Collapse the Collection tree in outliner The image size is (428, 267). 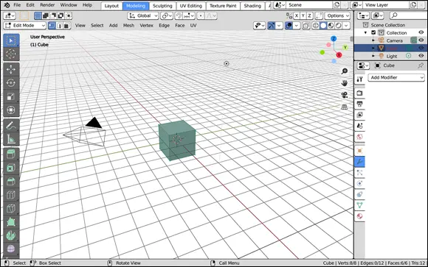coord(366,32)
